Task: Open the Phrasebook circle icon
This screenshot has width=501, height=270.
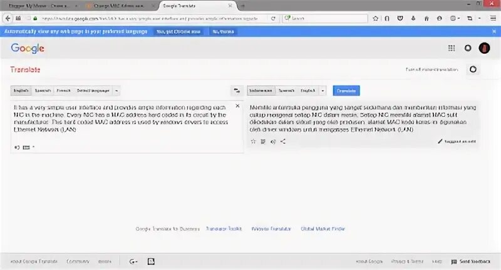Action: pos(473,69)
